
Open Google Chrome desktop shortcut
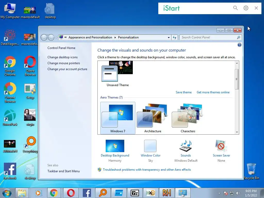pos(10,66)
